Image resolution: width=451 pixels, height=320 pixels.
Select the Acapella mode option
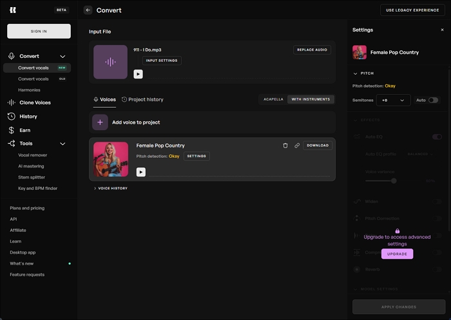[273, 99]
